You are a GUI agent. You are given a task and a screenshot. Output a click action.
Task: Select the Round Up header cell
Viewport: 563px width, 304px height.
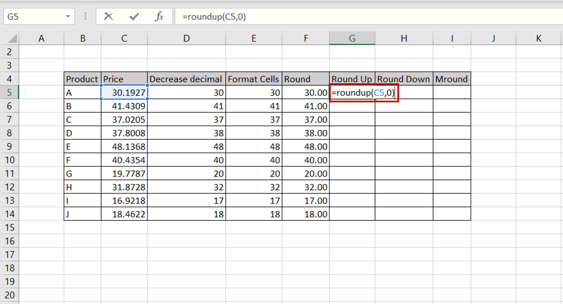point(352,79)
